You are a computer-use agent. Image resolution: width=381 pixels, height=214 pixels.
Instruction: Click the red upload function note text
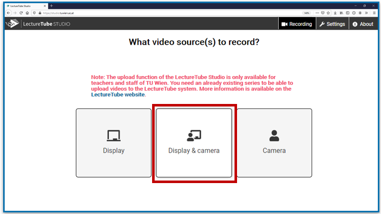pos(192,86)
